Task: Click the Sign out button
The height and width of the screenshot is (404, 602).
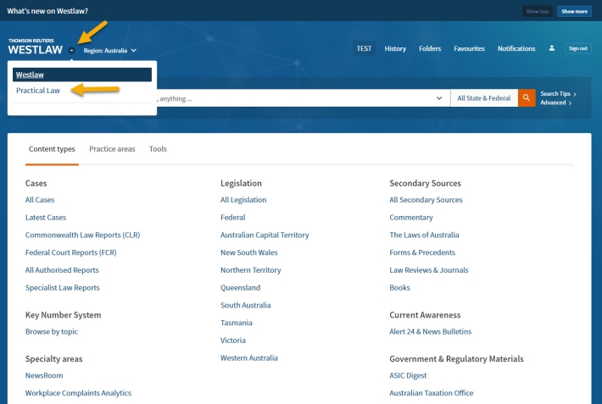Action: 577,48
